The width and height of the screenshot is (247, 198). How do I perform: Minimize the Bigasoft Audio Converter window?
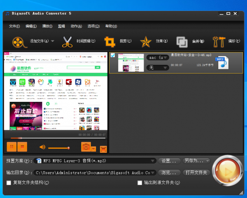pos(221,14)
